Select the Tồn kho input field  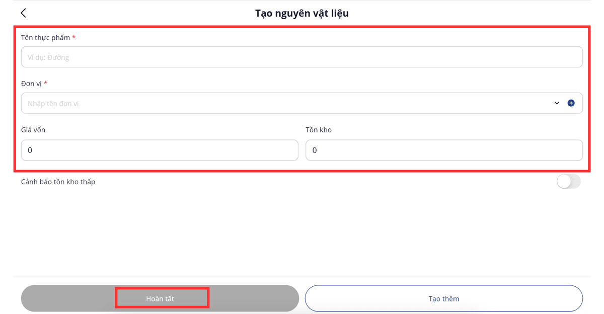[x=444, y=150]
